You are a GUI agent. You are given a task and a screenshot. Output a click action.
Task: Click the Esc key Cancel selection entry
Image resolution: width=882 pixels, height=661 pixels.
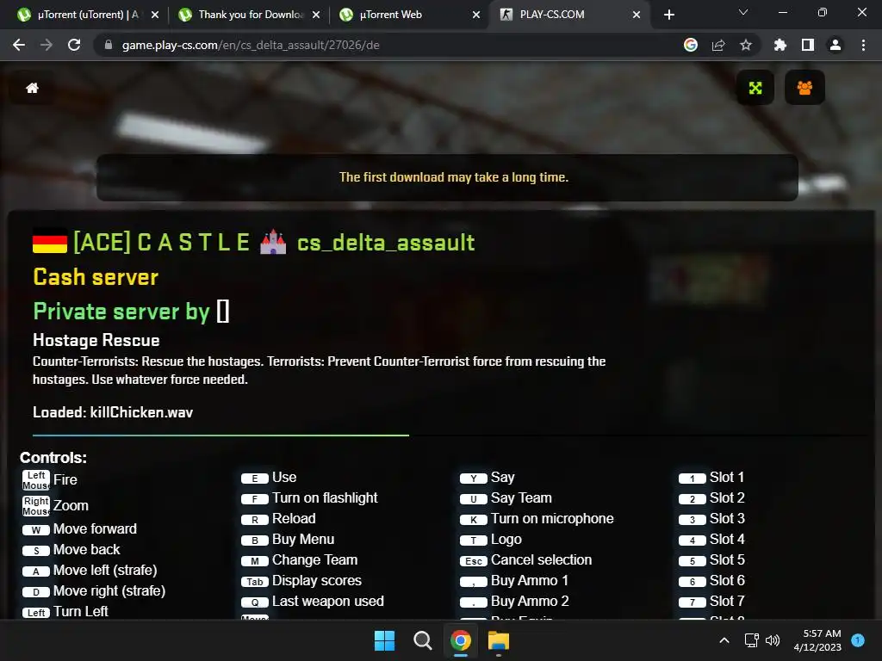[526, 560]
